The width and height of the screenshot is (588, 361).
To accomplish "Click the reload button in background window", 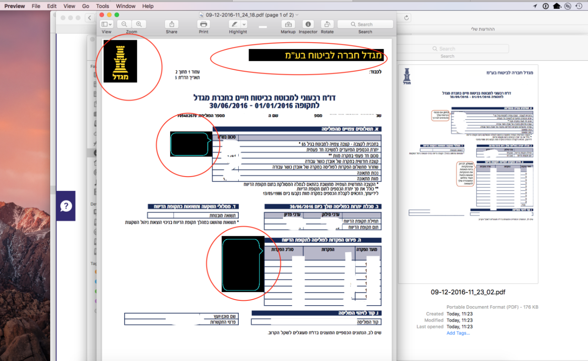I will point(406,18).
